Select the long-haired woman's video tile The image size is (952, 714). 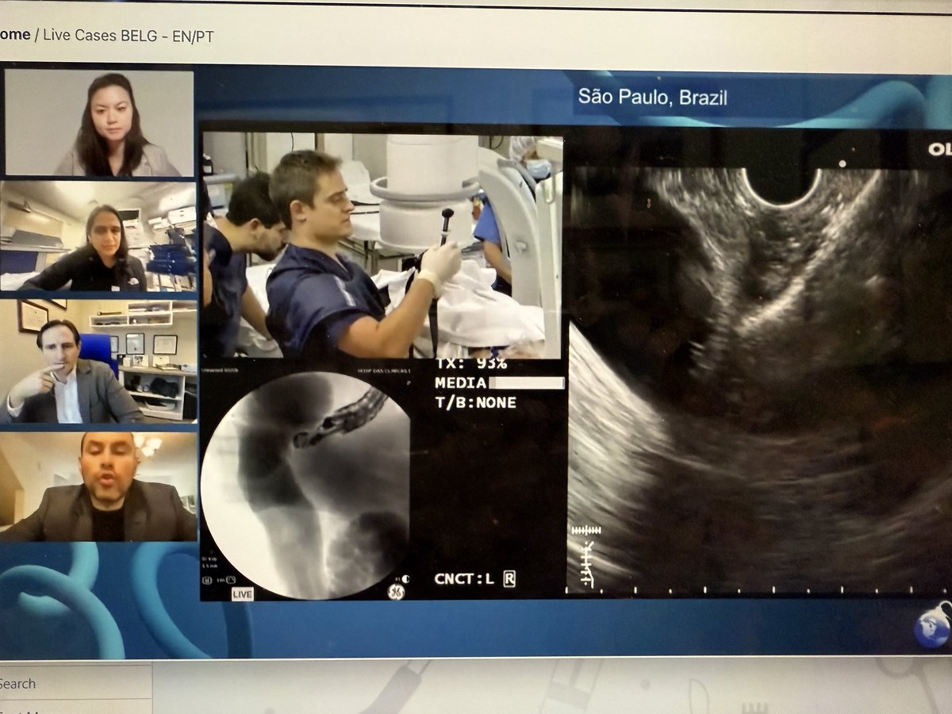tap(99, 123)
